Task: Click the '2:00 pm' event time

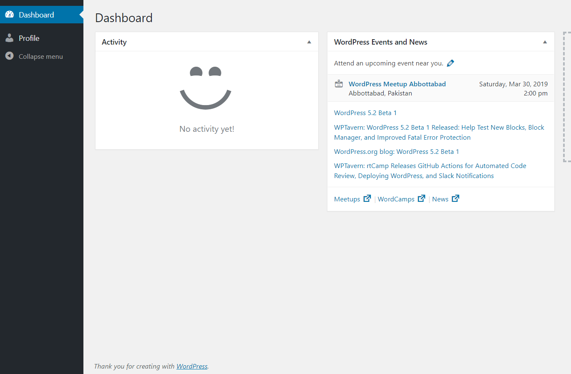Action: pyautogui.click(x=536, y=93)
